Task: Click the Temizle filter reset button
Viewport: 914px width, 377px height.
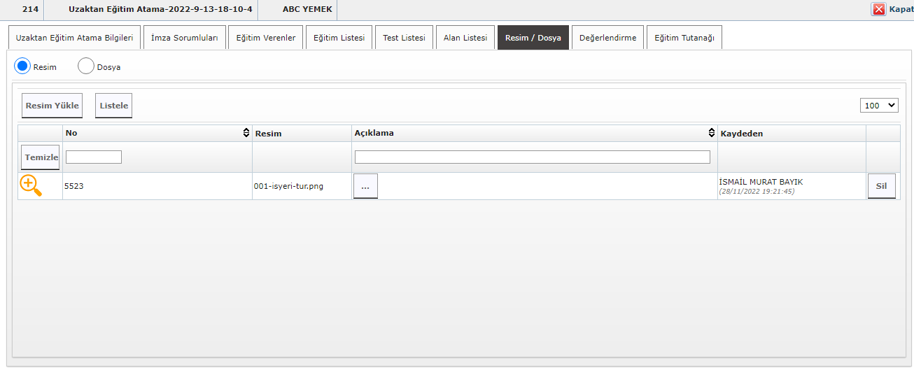Action: pyautogui.click(x=41, y=157)
